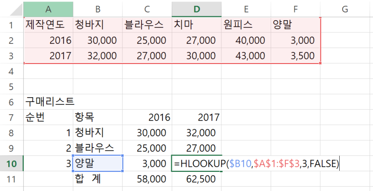Select column D header
The image size is (373, 191).
(x=196, y=9)
